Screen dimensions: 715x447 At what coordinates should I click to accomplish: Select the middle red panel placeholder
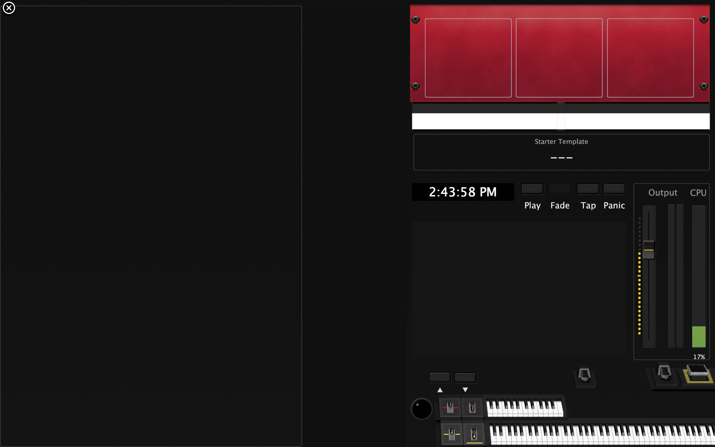click(x=559, y=58)
